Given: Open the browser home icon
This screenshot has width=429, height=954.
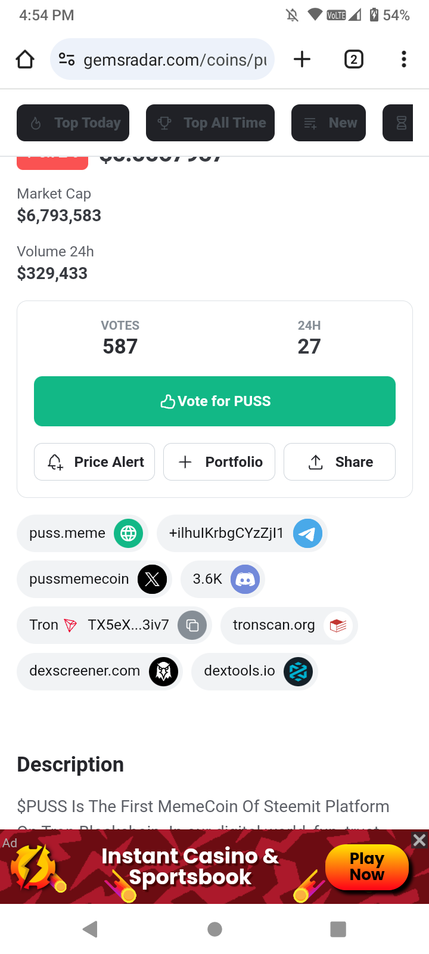Looking at the screenshot, I should tap(25, 59).
